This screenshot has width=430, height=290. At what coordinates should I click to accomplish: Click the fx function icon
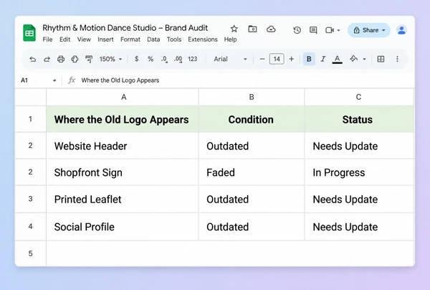tap(72, 80)
